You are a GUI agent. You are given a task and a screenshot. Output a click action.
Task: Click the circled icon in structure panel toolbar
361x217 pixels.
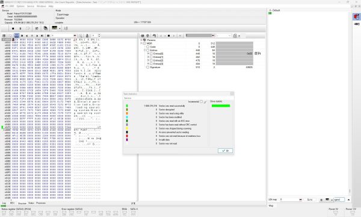(147, 36)
